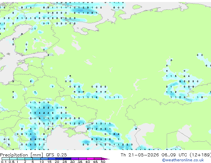
Task: Click the '0.5' legend scale value
Action: (x=12, y=162)
